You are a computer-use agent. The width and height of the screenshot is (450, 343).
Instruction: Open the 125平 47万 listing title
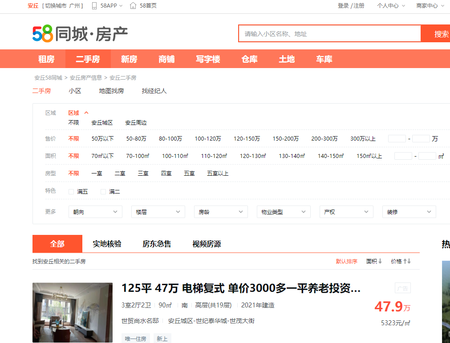241,288
